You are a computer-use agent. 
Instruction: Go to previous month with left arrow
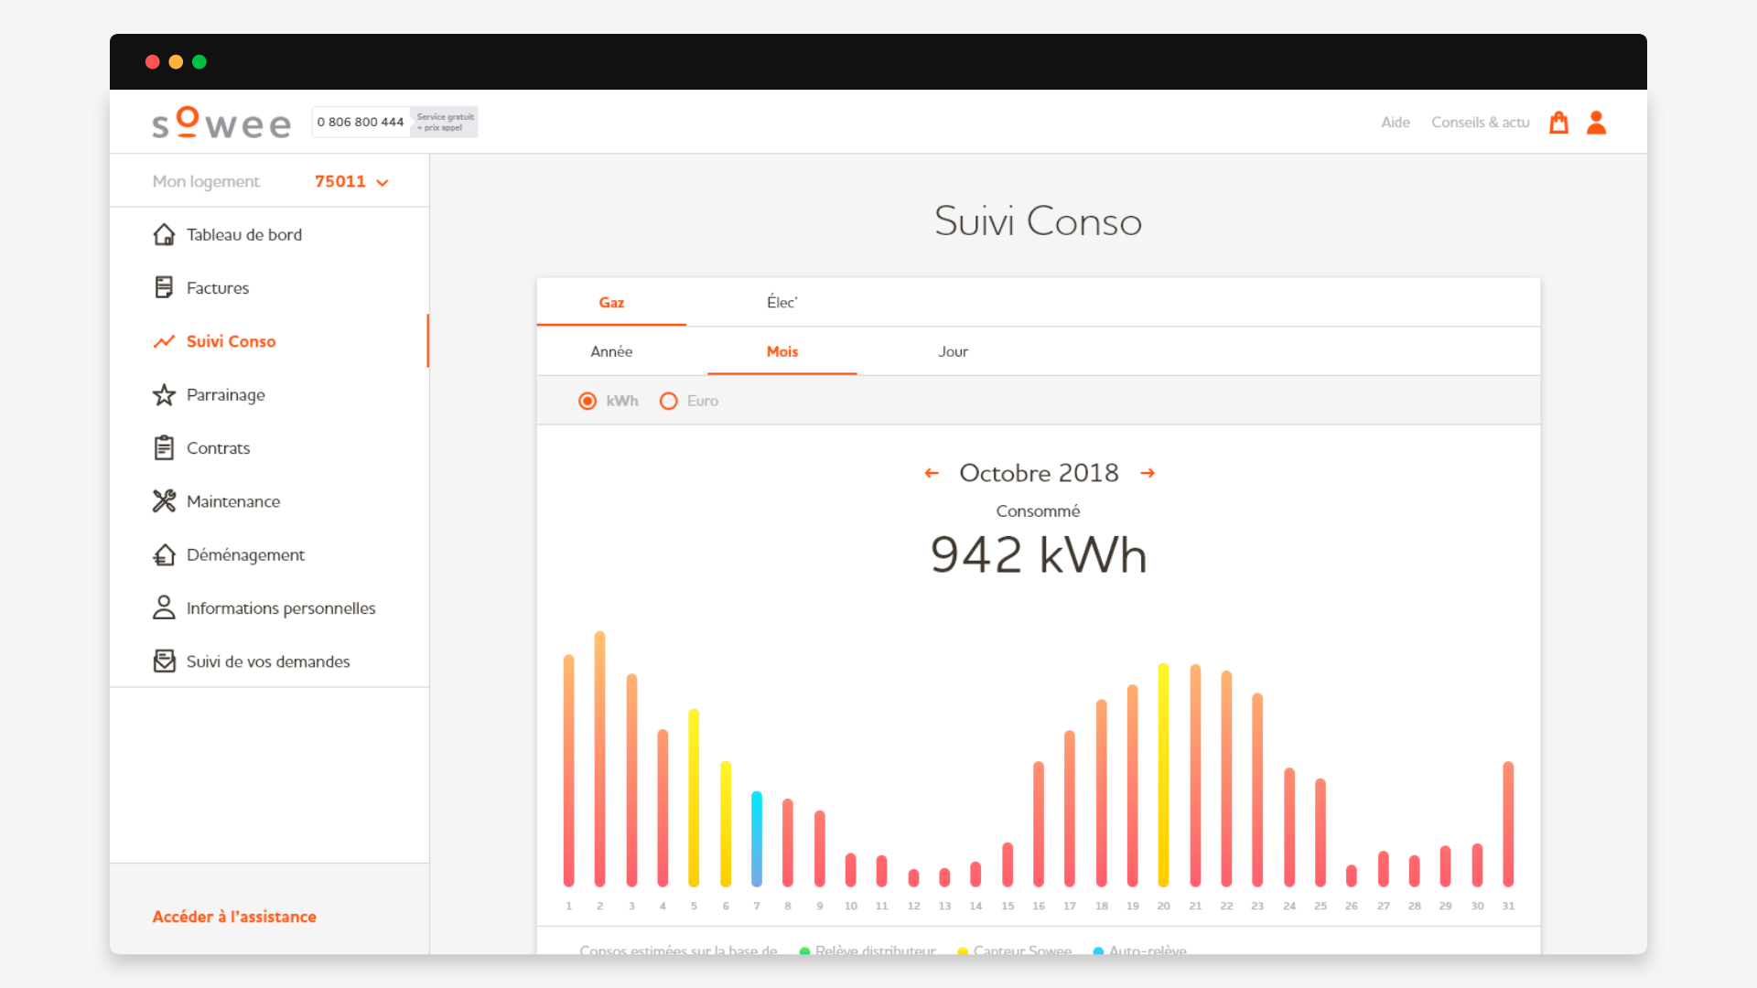point(932,473)
